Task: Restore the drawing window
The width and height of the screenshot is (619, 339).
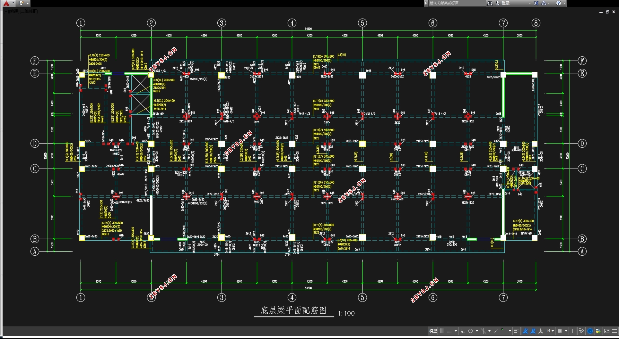Action: point(607,12)
